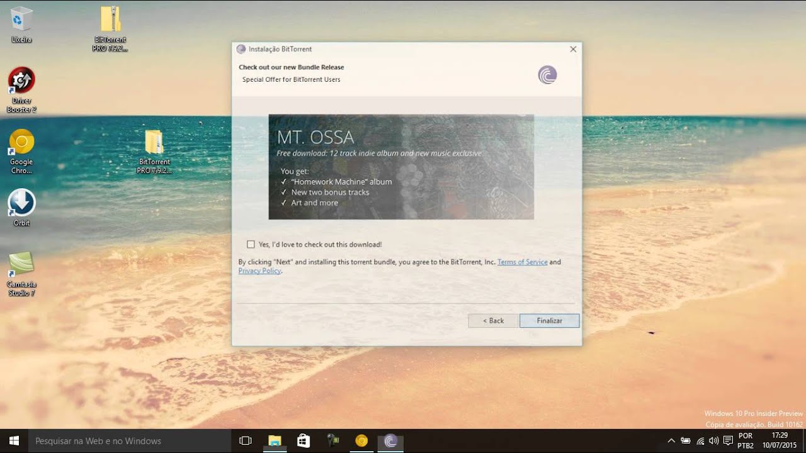Open the volume speaker tray icon
806x453 pixels.
point(713,441)
